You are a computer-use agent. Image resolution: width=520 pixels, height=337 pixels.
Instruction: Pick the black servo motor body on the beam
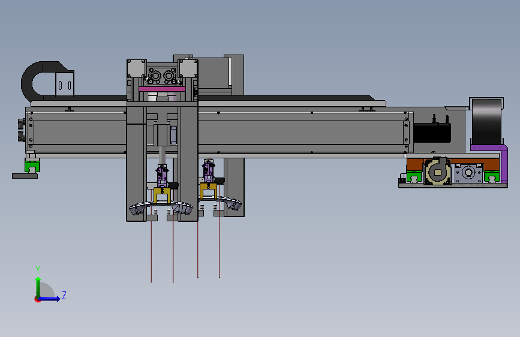(x=432, y=133)
